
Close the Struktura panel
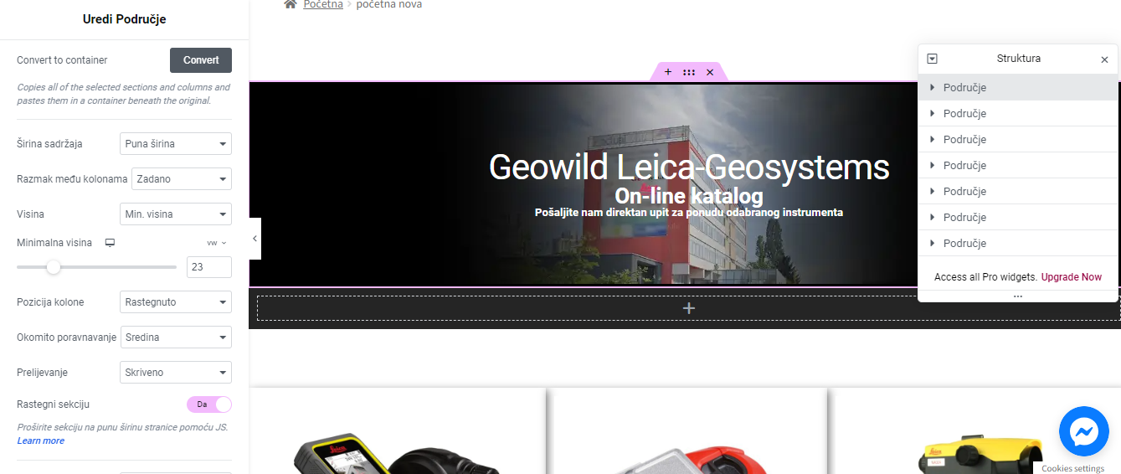pyautogui.click(x=1104, y=59)
